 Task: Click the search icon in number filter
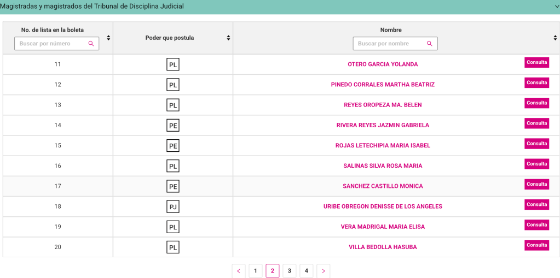pos(91,44)
